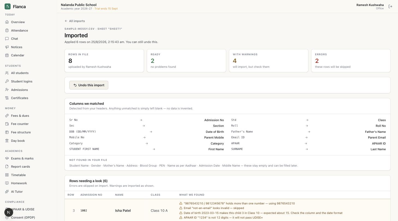This screenshot has width=398, height=221.
Task: Click the Nalanda Public School name
Action: [x=79, y=5]
